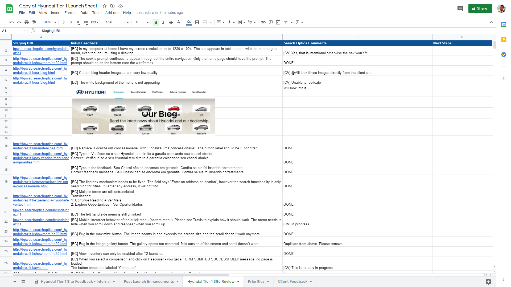Viewport: 511px width, 287px height.
Task: Toggle strikethrough formatting
Action: (171, 22)
